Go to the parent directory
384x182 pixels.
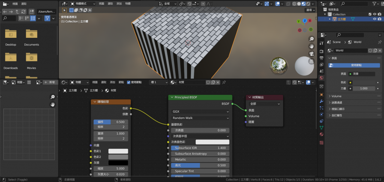point(17,12)
